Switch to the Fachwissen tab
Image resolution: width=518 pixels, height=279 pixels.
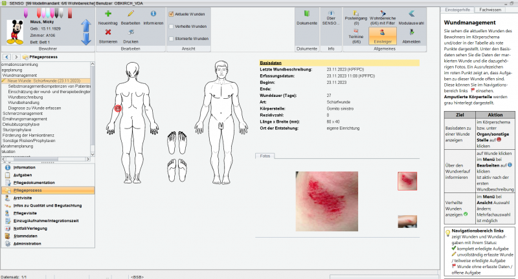pyautogui.click(x=490, y=10)
